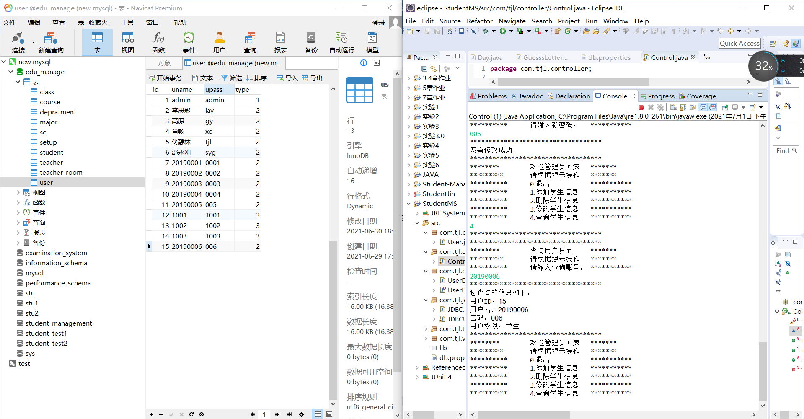Click the delete record minus icon
The image size is (804, 419).
pos(161,414)
